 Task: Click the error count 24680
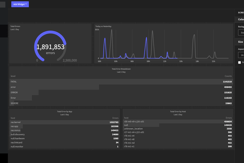click(115, 134)
